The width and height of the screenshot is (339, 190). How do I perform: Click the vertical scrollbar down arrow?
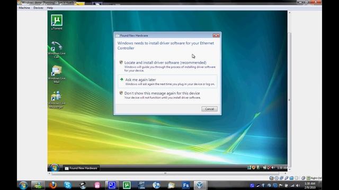[x=290, y=169]
